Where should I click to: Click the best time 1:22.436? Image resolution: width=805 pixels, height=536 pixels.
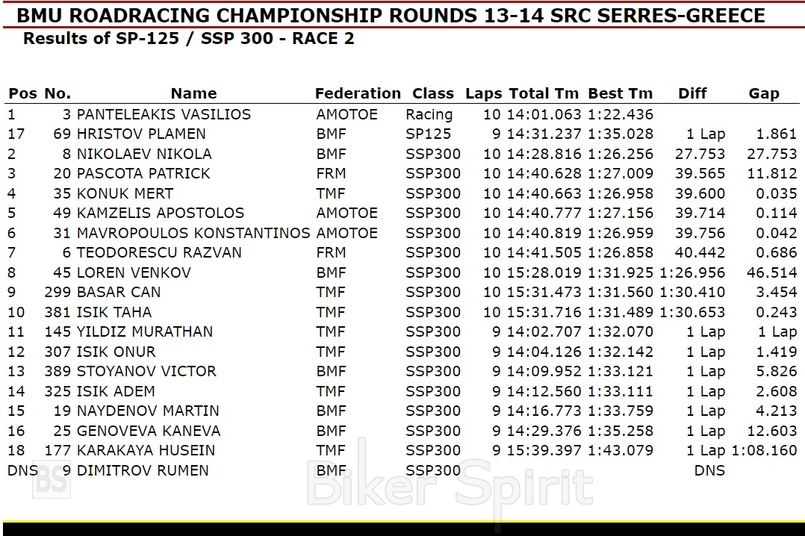point(620,114)
